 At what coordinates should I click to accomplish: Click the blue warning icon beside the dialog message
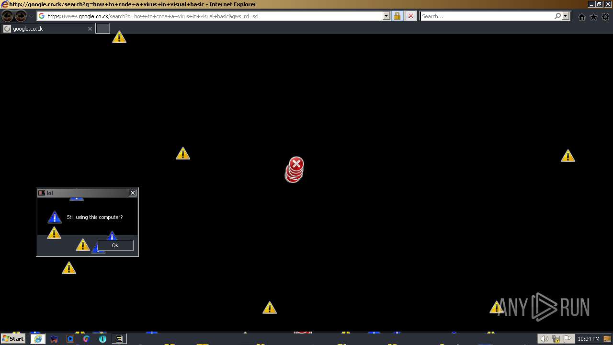[x=55, y=217]
